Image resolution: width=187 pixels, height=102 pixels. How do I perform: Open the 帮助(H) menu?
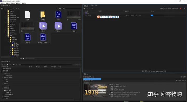pyautogui.click(x=24, y=3)
